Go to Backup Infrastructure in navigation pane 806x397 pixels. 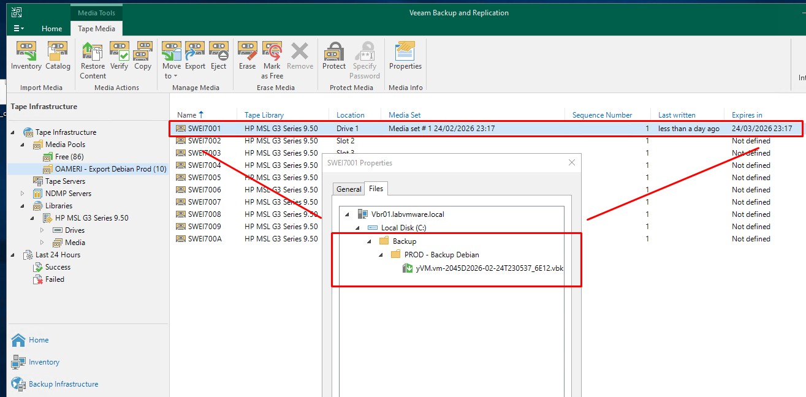coord(63,384)
